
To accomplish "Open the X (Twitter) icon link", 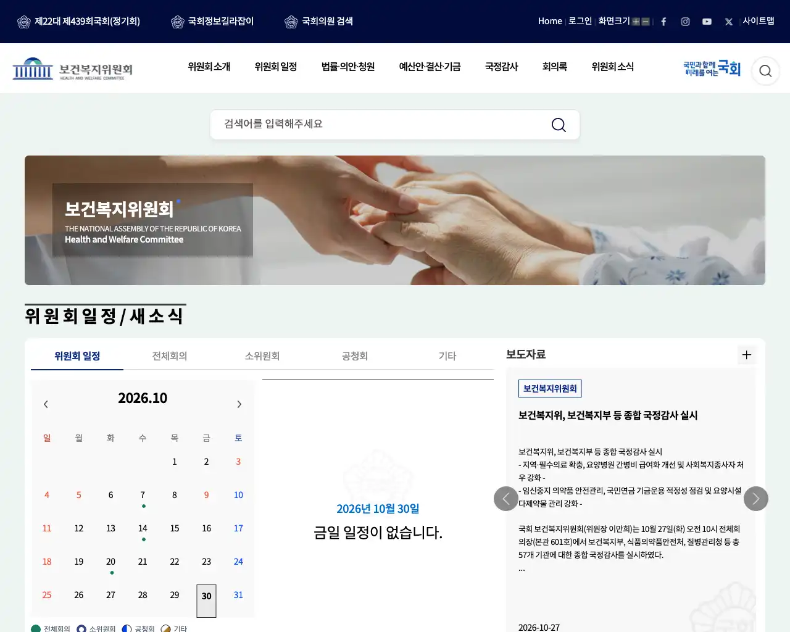I will 729,22.
